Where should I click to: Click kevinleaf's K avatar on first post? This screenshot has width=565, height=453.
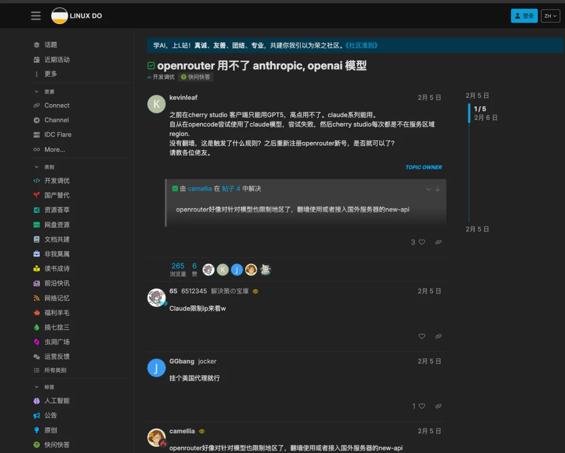[156, 104]
